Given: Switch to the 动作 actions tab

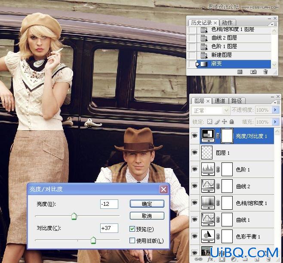Looking at the screenshot, I should coord(227,22).
